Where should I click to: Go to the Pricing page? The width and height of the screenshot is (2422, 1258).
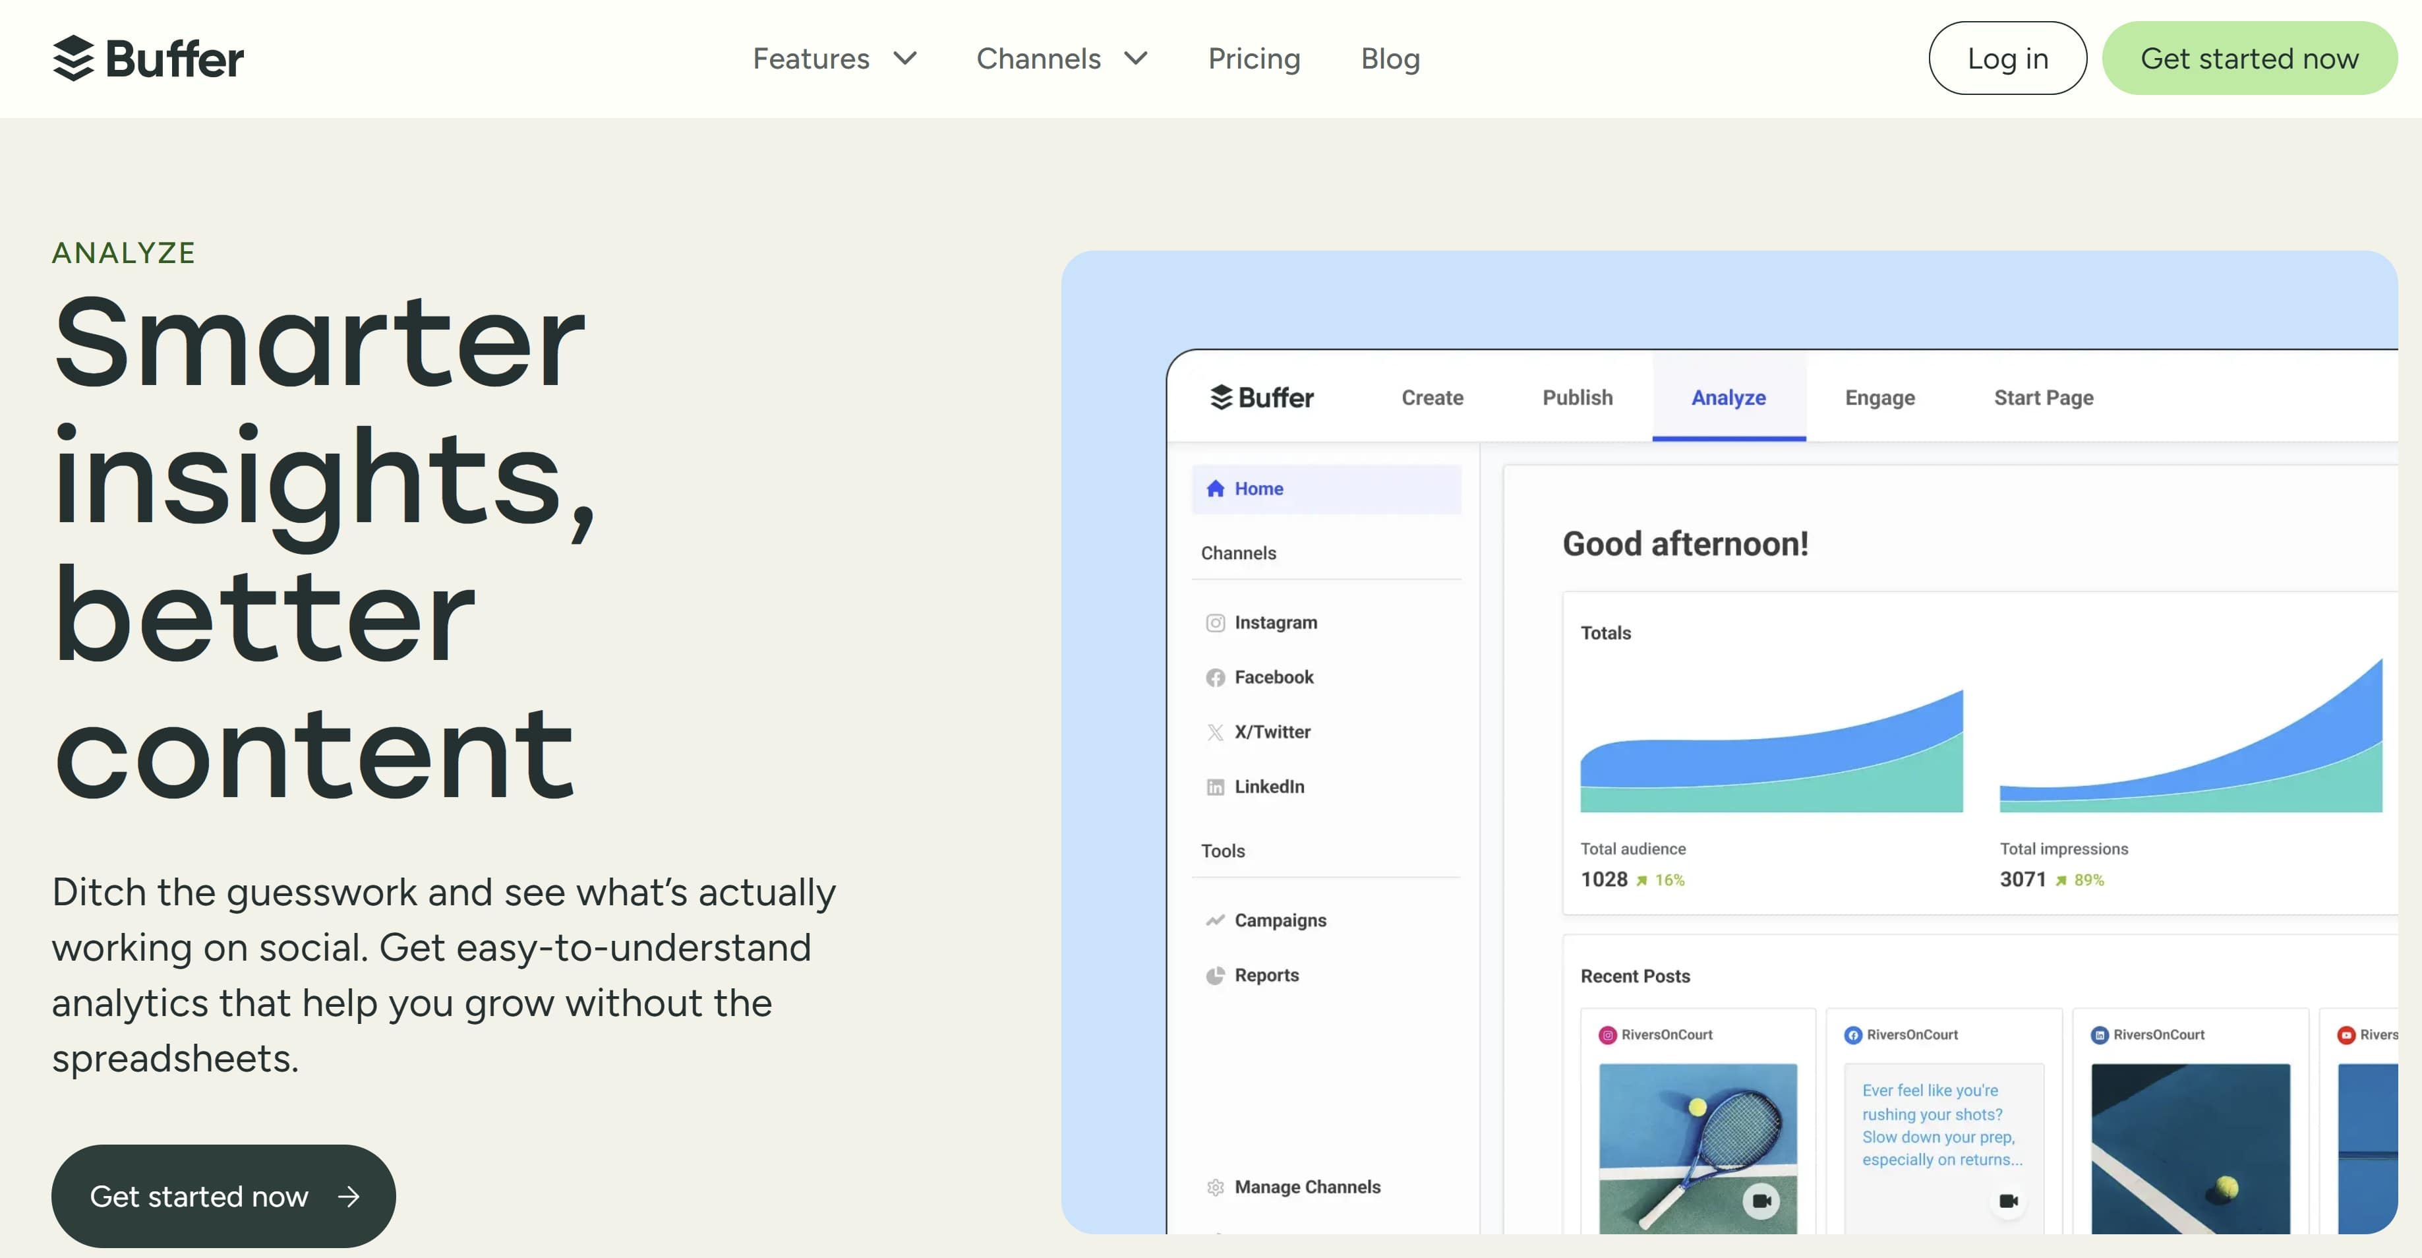tap(1253, 58)
